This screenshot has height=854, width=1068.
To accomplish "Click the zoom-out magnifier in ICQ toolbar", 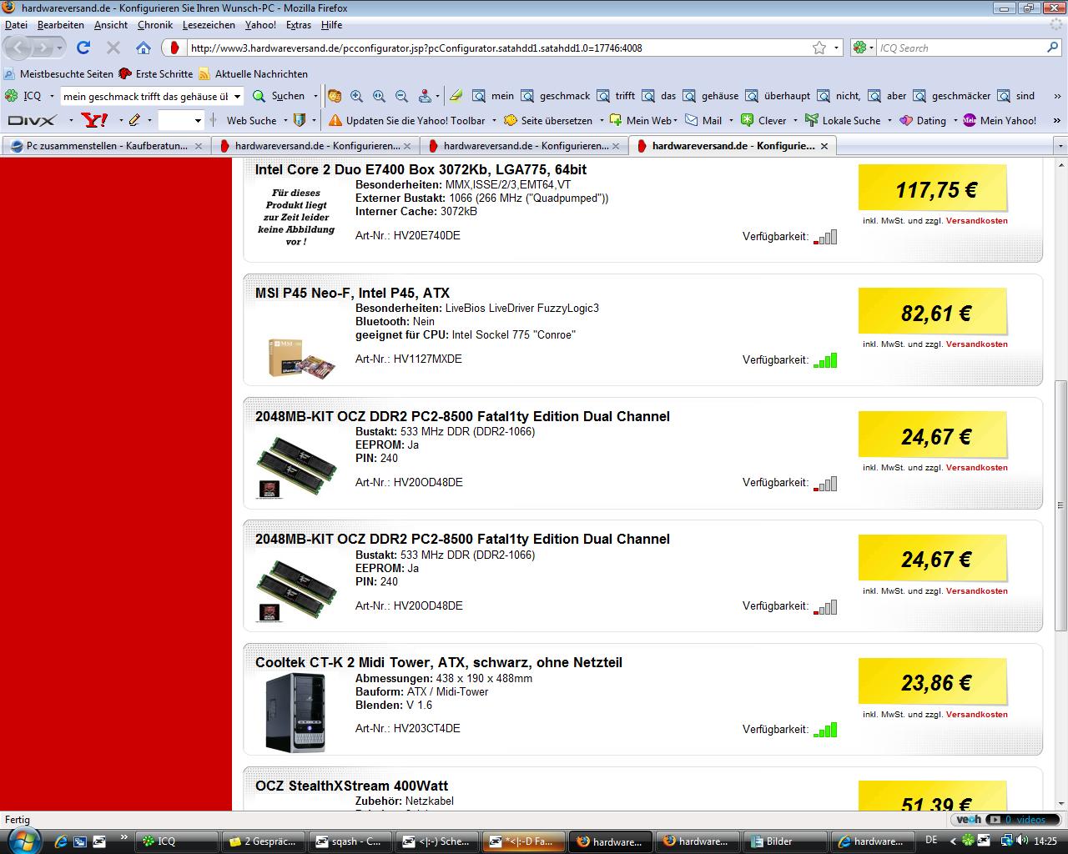I will [x=401, y=96].
